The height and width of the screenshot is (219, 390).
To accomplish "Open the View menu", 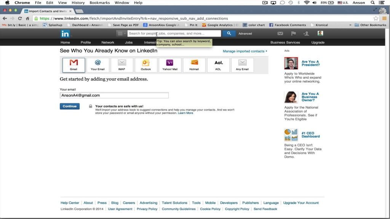I will (62, 3).
